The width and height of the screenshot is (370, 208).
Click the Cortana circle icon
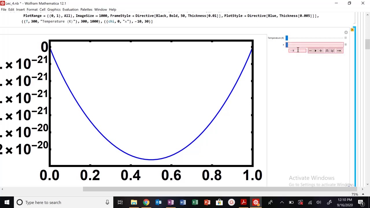tap(20, 202)
